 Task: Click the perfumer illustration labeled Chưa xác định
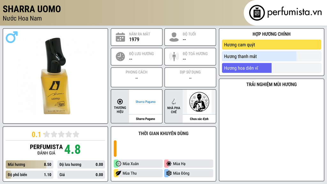tap(199, 102)
